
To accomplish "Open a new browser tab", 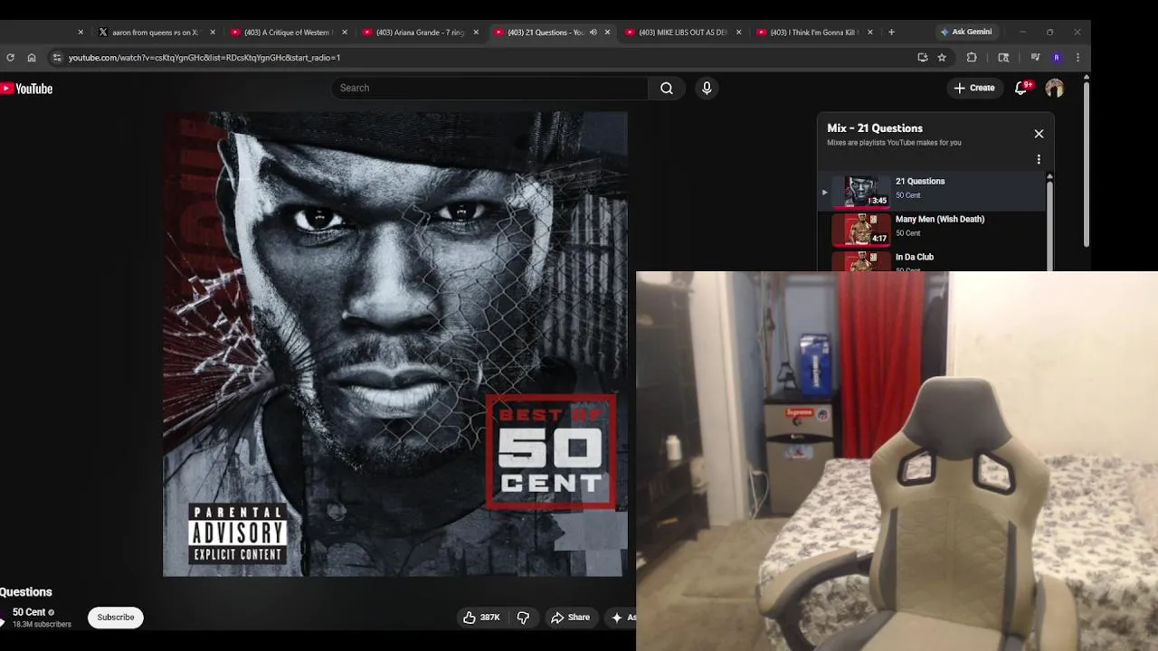I will click(891, 32).
